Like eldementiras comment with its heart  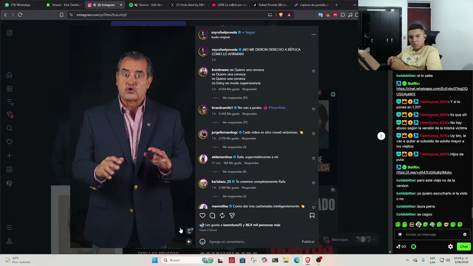pyautogui.click(x=313, y=158)
